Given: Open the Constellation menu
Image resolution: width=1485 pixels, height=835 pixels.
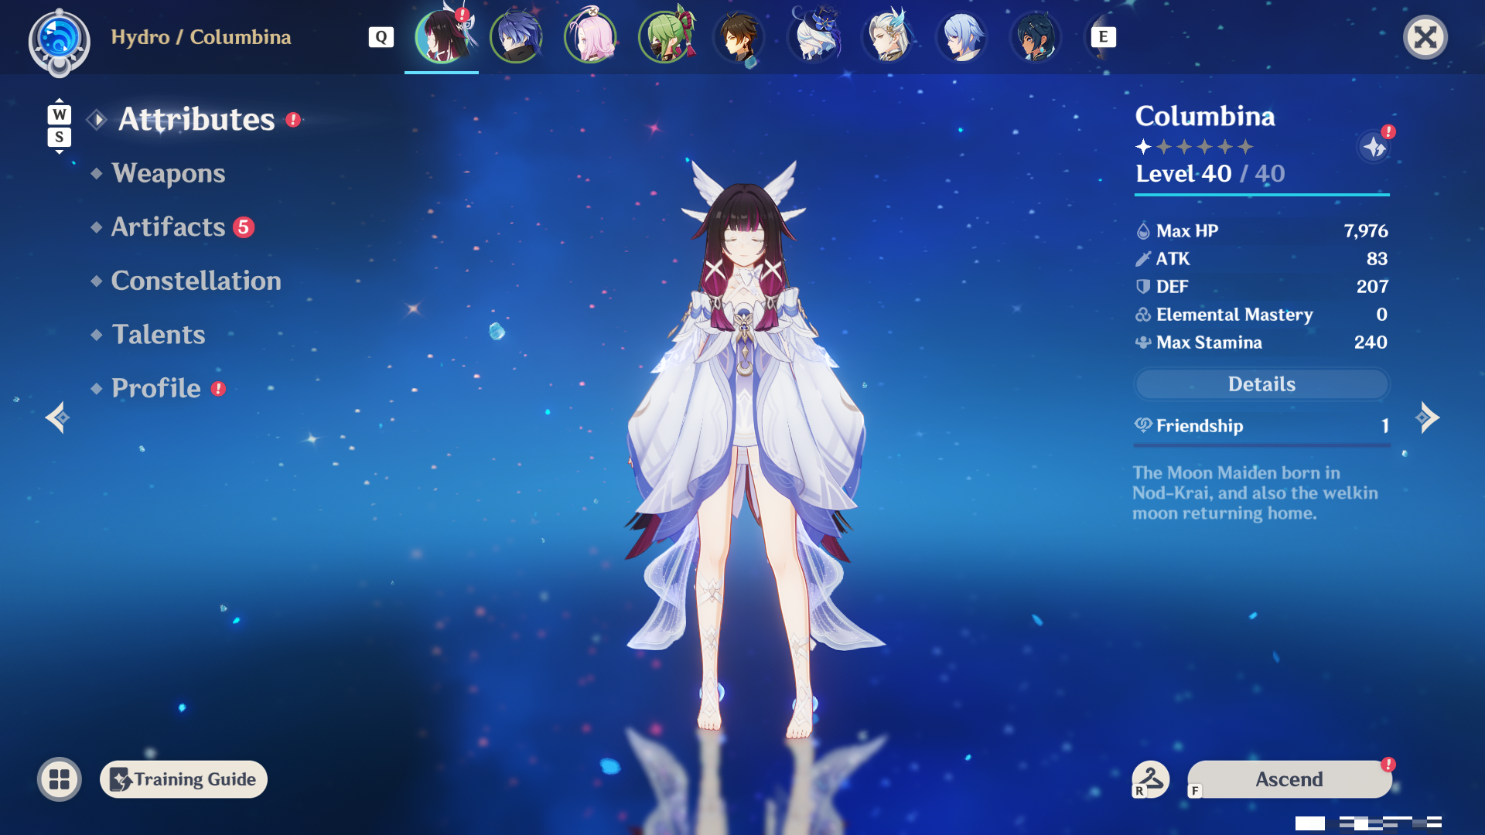Looking at the screenshot, I should coord(196,281).
